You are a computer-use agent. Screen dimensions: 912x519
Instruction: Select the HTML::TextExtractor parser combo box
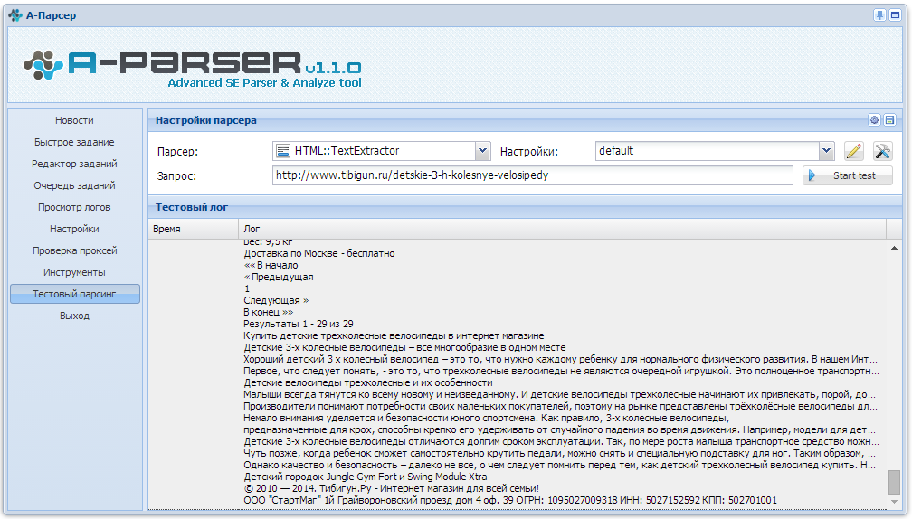click(382, 151)
